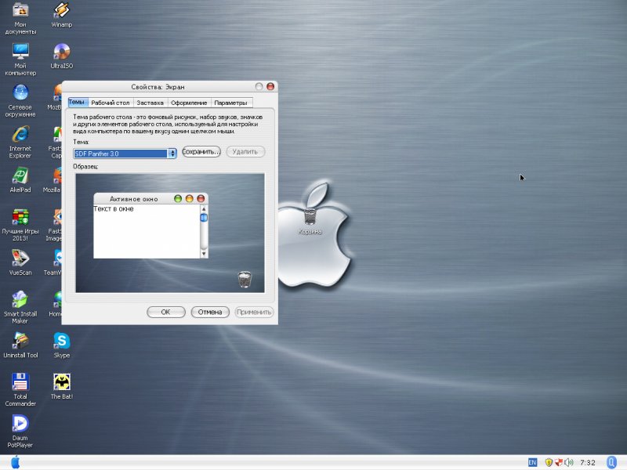The image size is (627, 470).
Task: Click the Удалить button
Action: point(245,152)
